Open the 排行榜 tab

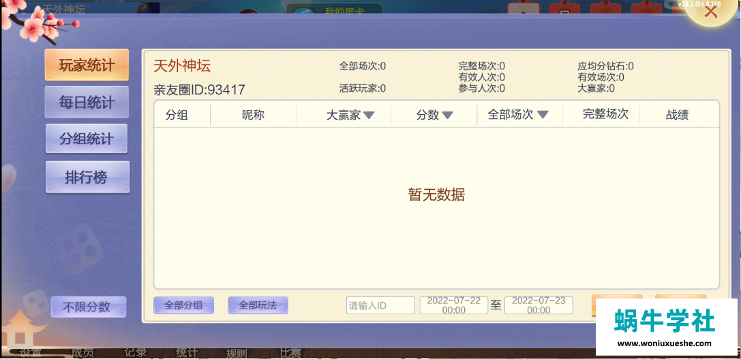[87, 177]
